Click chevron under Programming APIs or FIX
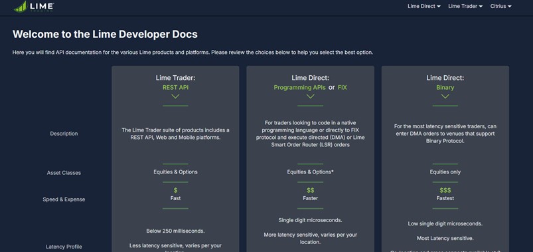Image resolution: width=533 pixels, height=252 pixels. point(311,96)
